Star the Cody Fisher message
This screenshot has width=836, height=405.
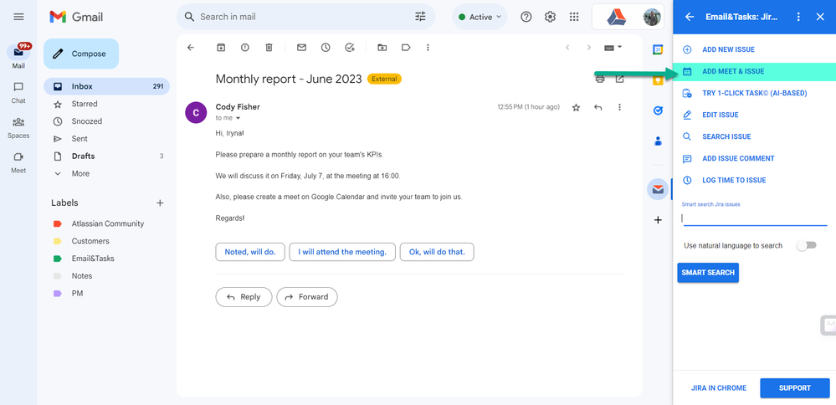click(x=576, y=108)
